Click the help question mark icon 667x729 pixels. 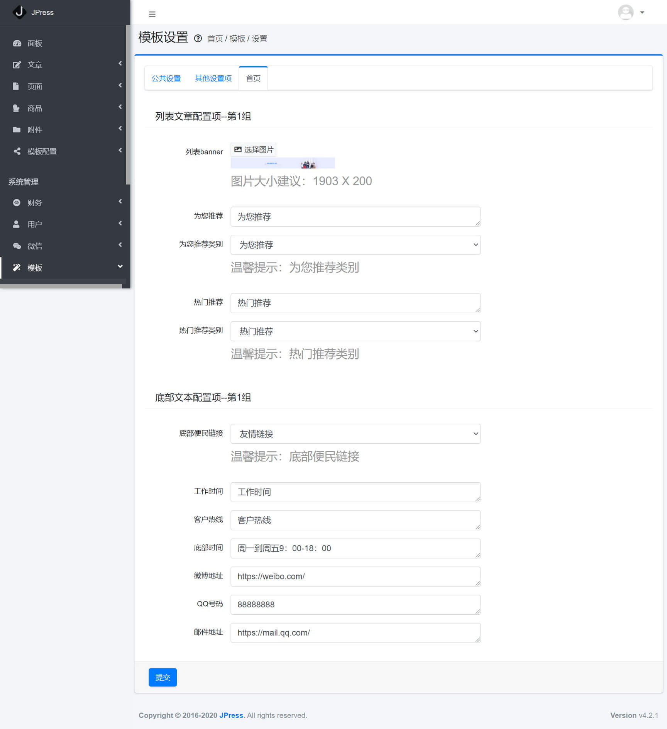coord(198,38)
